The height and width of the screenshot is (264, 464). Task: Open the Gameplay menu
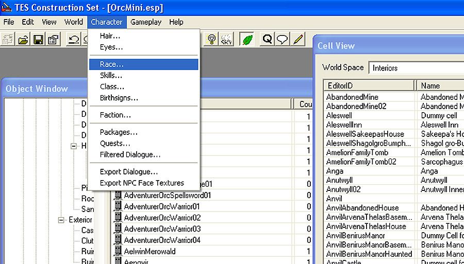click(x=146, y=22)
